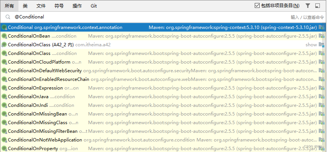327x152 pixels.
Task: Click annotation icon beside ConditionalOnMissingFilterBean
Action: [4, 131]
